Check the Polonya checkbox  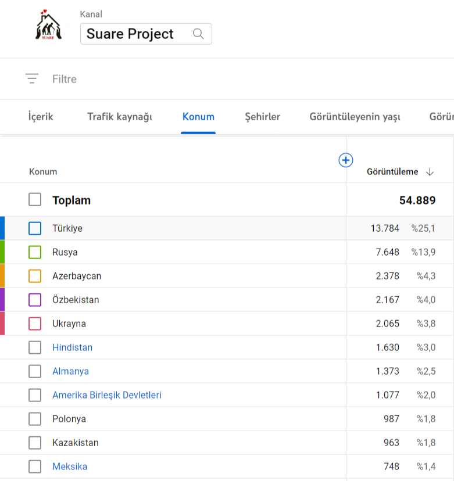point(35,419)
